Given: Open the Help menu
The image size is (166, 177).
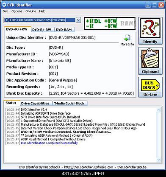Looking at the screenshot, I should (x=42, y=11).
